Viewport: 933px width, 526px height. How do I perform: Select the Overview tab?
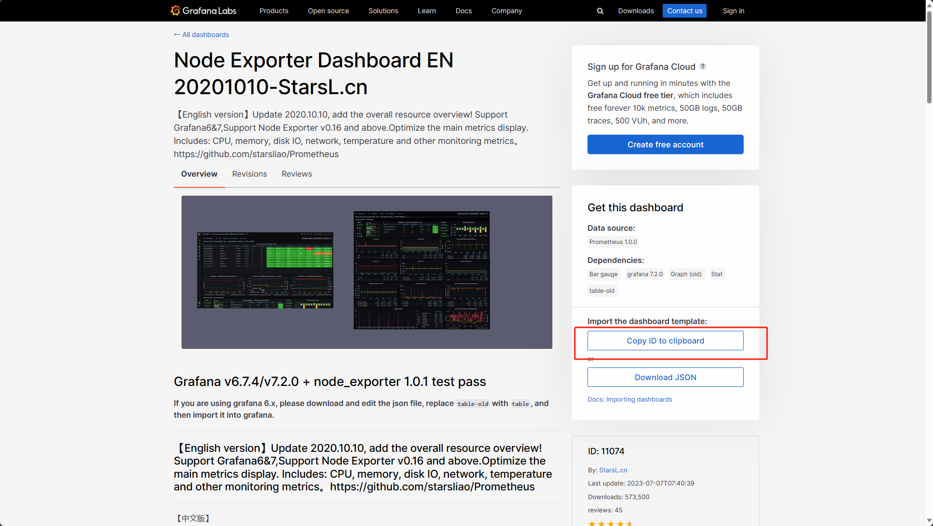199,174
